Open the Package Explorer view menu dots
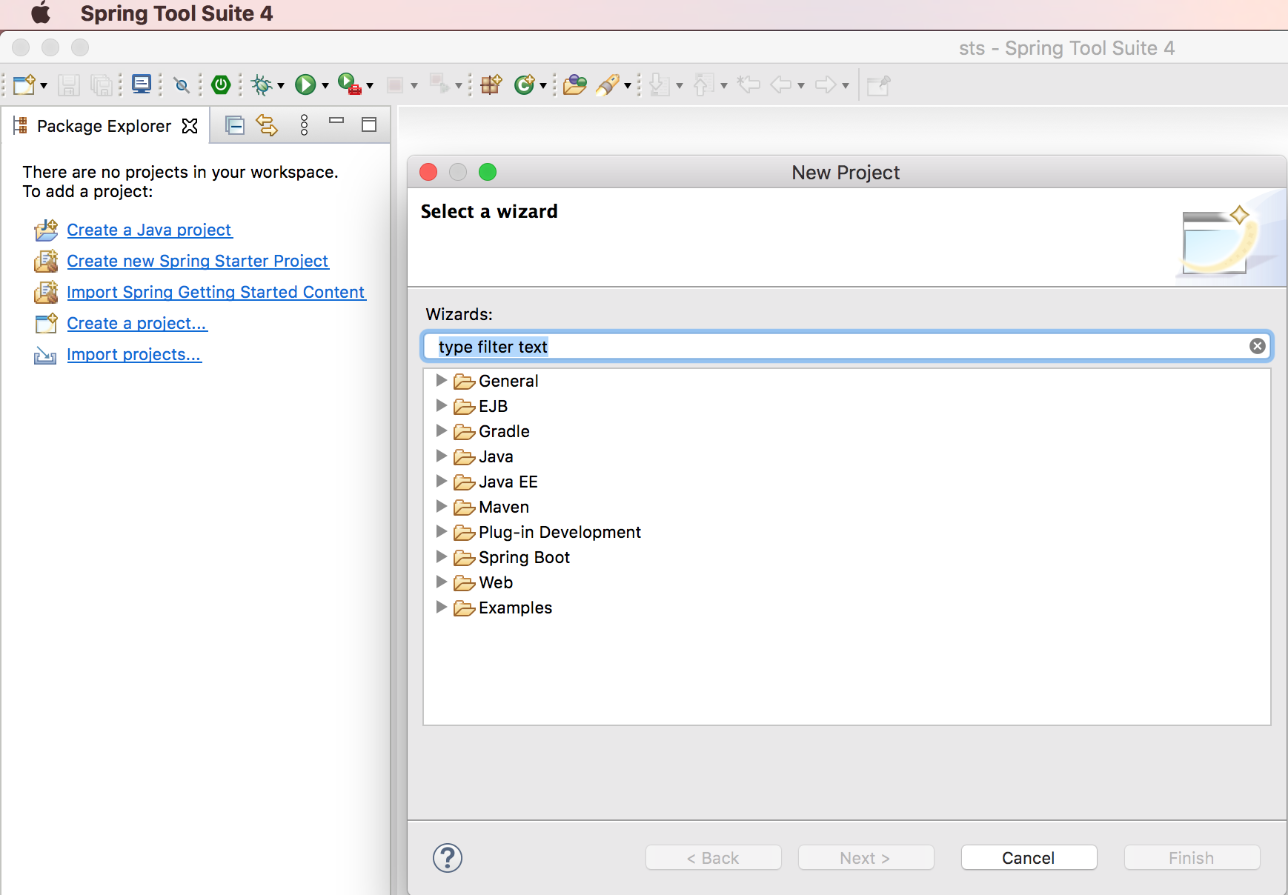 click(304, 124)
